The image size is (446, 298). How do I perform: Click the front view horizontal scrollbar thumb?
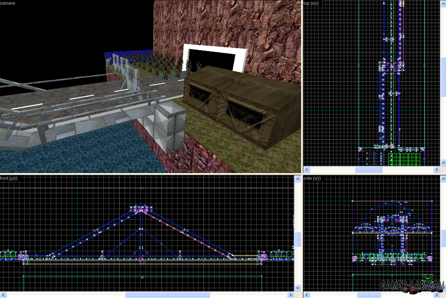167,295
